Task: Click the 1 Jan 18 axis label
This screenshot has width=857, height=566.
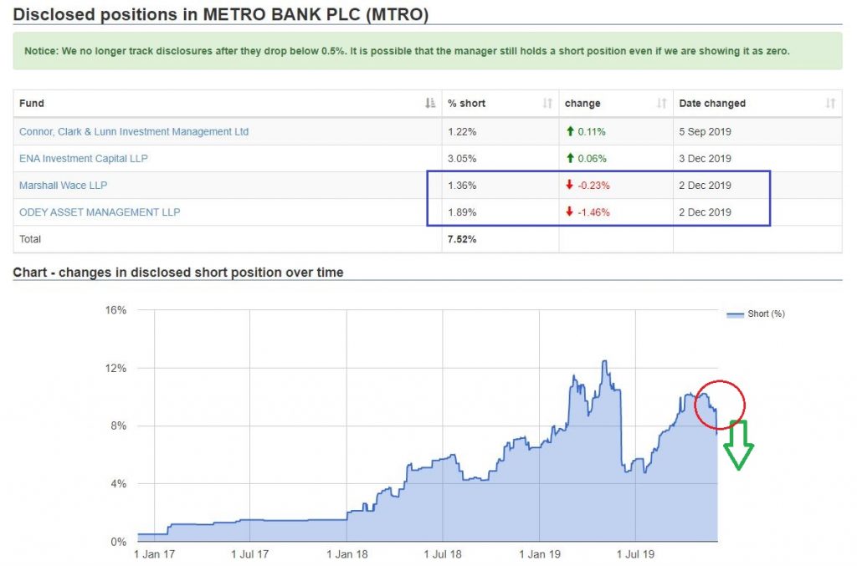Action: (347, 554)
